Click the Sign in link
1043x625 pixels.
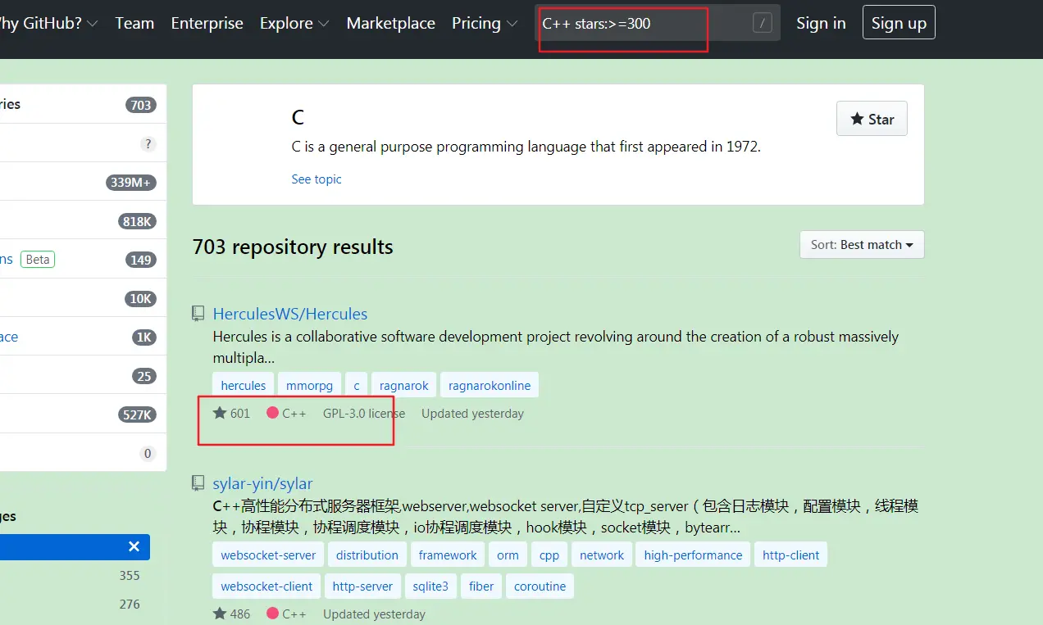(x=821, y=23)
